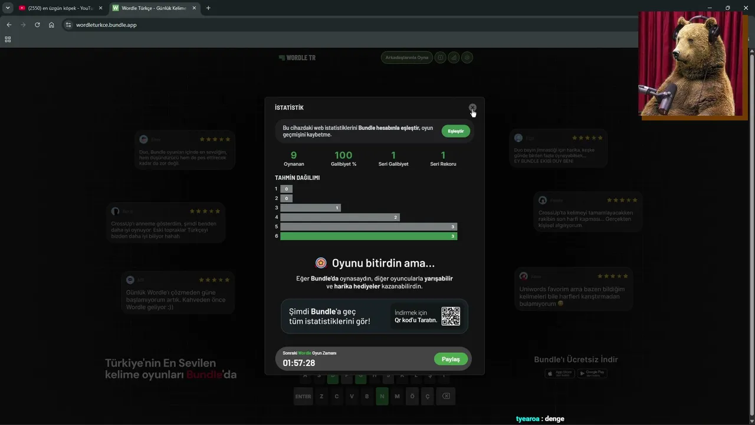Reload the page
This screenshot has width=755, height=425.
pyautogui.click(x=37, y=25)
